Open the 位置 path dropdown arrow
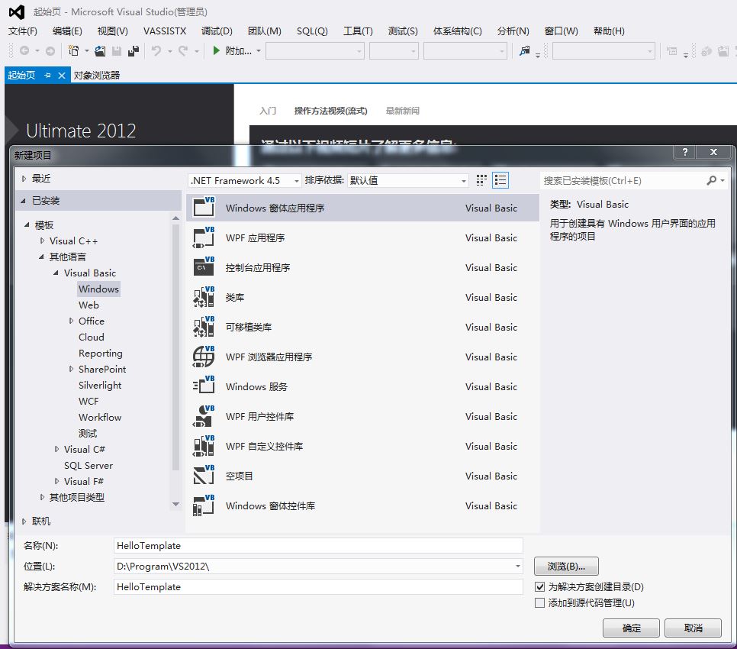Screen dimensions: 737x649 click(517, 567)
